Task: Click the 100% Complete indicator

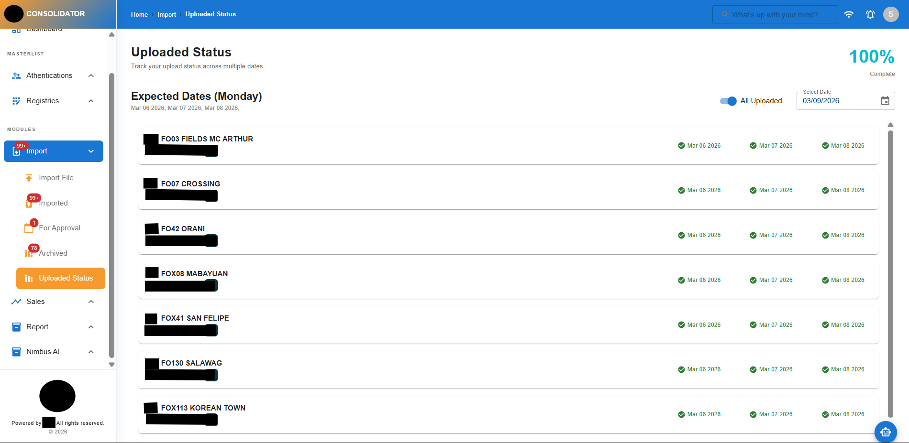Action: tap(872, 56)
